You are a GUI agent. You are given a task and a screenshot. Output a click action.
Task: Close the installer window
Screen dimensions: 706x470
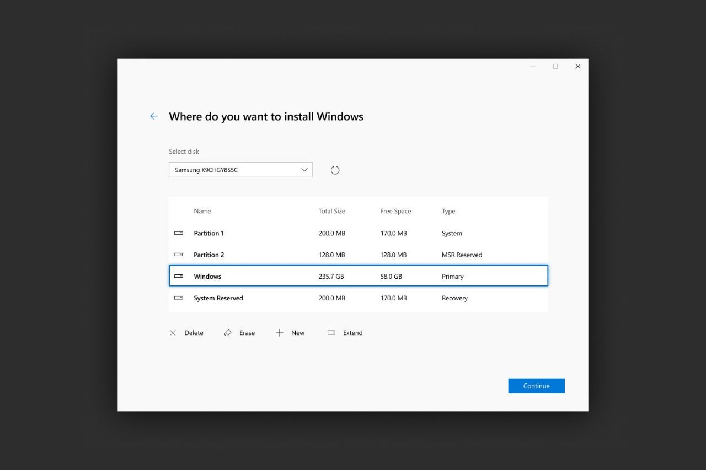(577, 66)
